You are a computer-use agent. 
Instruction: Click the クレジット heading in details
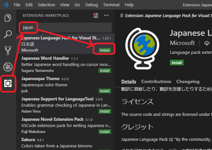click(137, 127)
